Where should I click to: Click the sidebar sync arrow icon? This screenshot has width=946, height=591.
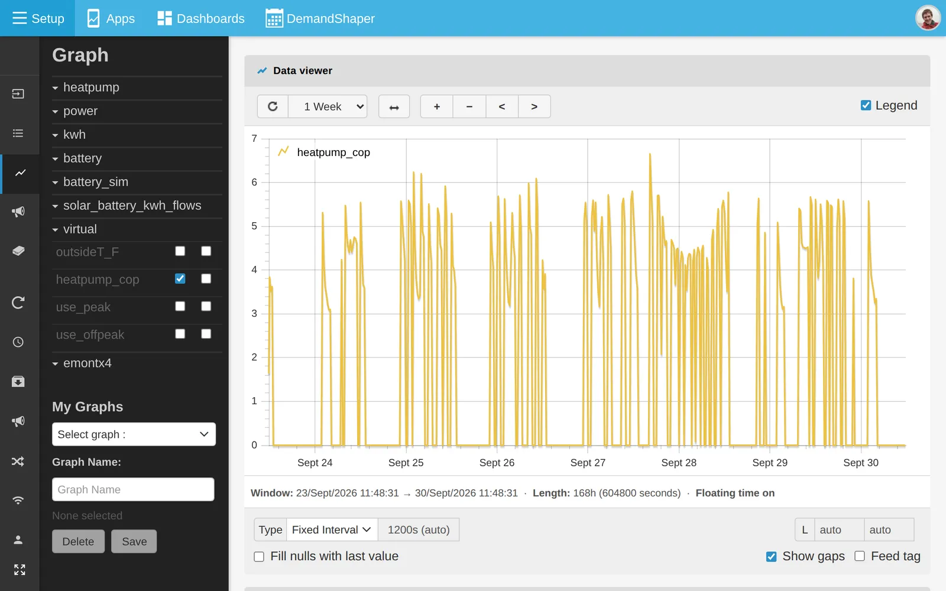tap(18, 303)
